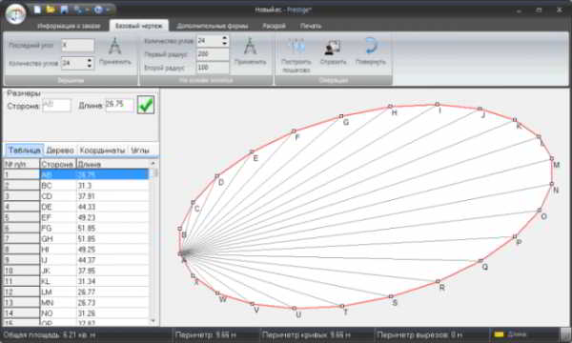This screenshot has height=343, width=572.
Task: Click the Длина field showing 26.75
Action: click(x=119, y=105)
